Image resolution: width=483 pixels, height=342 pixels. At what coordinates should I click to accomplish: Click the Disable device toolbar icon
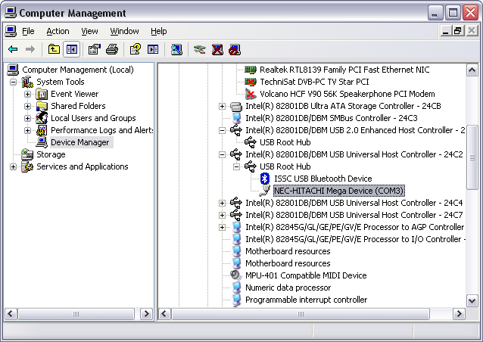pyautogui.click(x=235, y=49)
